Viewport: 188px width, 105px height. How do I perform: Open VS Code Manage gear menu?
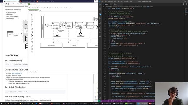(x=100, y=98)
